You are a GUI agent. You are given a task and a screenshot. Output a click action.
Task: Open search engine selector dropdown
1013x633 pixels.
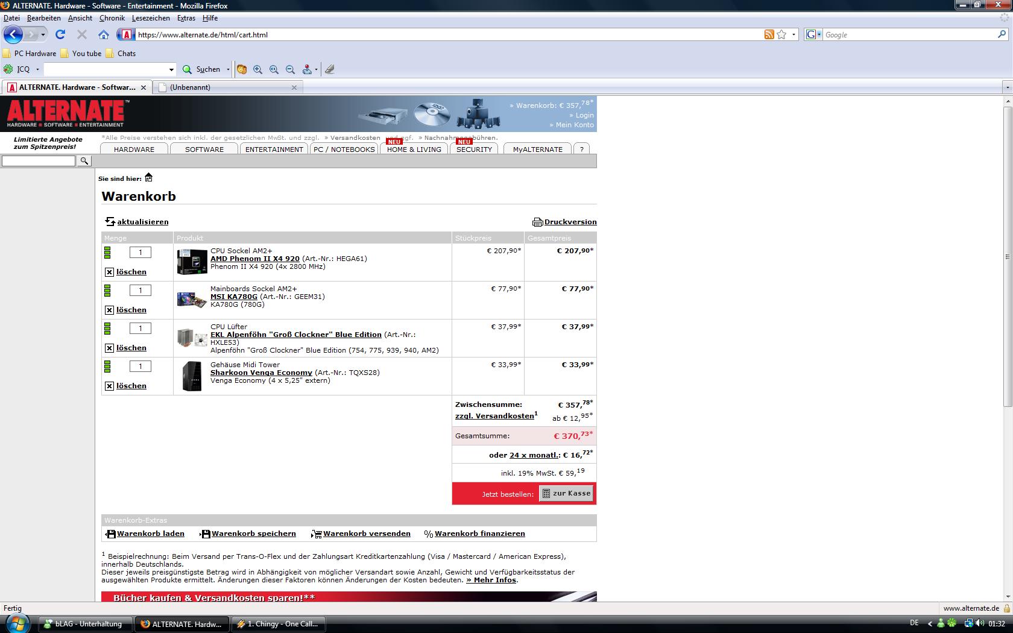pyautogui.click(x=814, y=34)
